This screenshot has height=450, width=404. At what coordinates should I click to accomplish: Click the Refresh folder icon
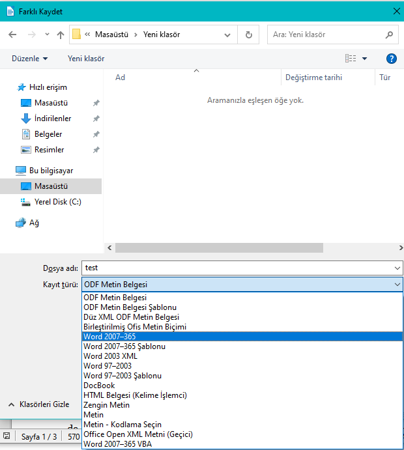pyautogui.click(x=249, y=35)
